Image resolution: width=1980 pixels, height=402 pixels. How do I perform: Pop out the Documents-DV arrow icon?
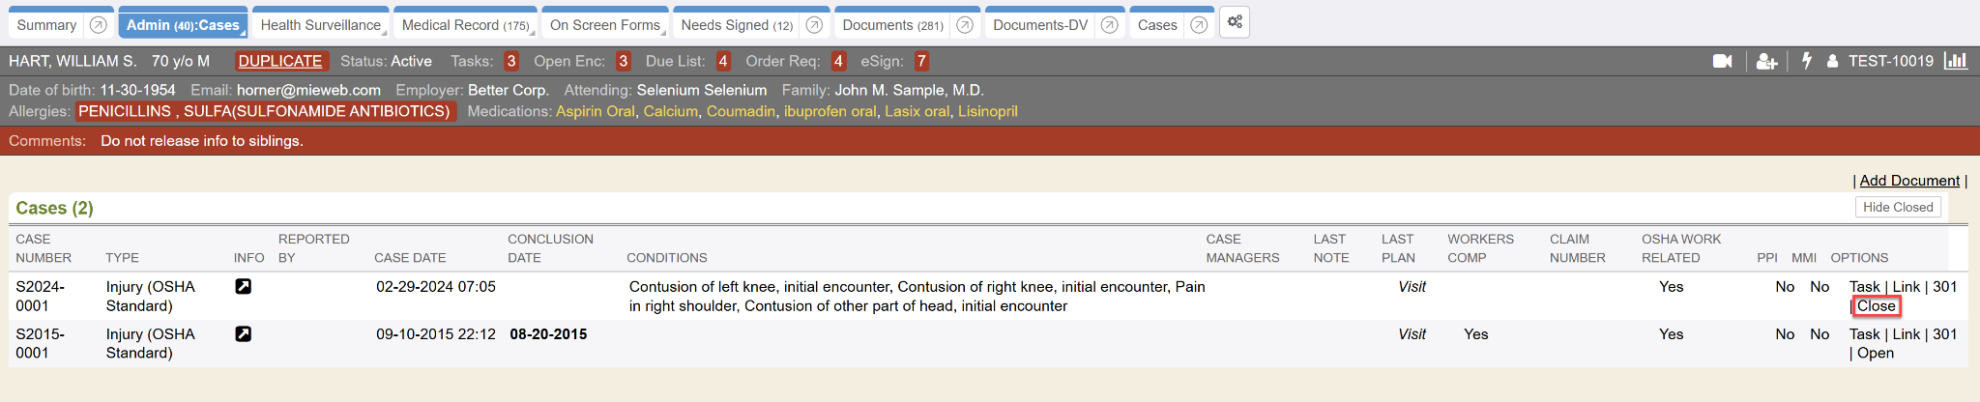(x=1110, y=25)
